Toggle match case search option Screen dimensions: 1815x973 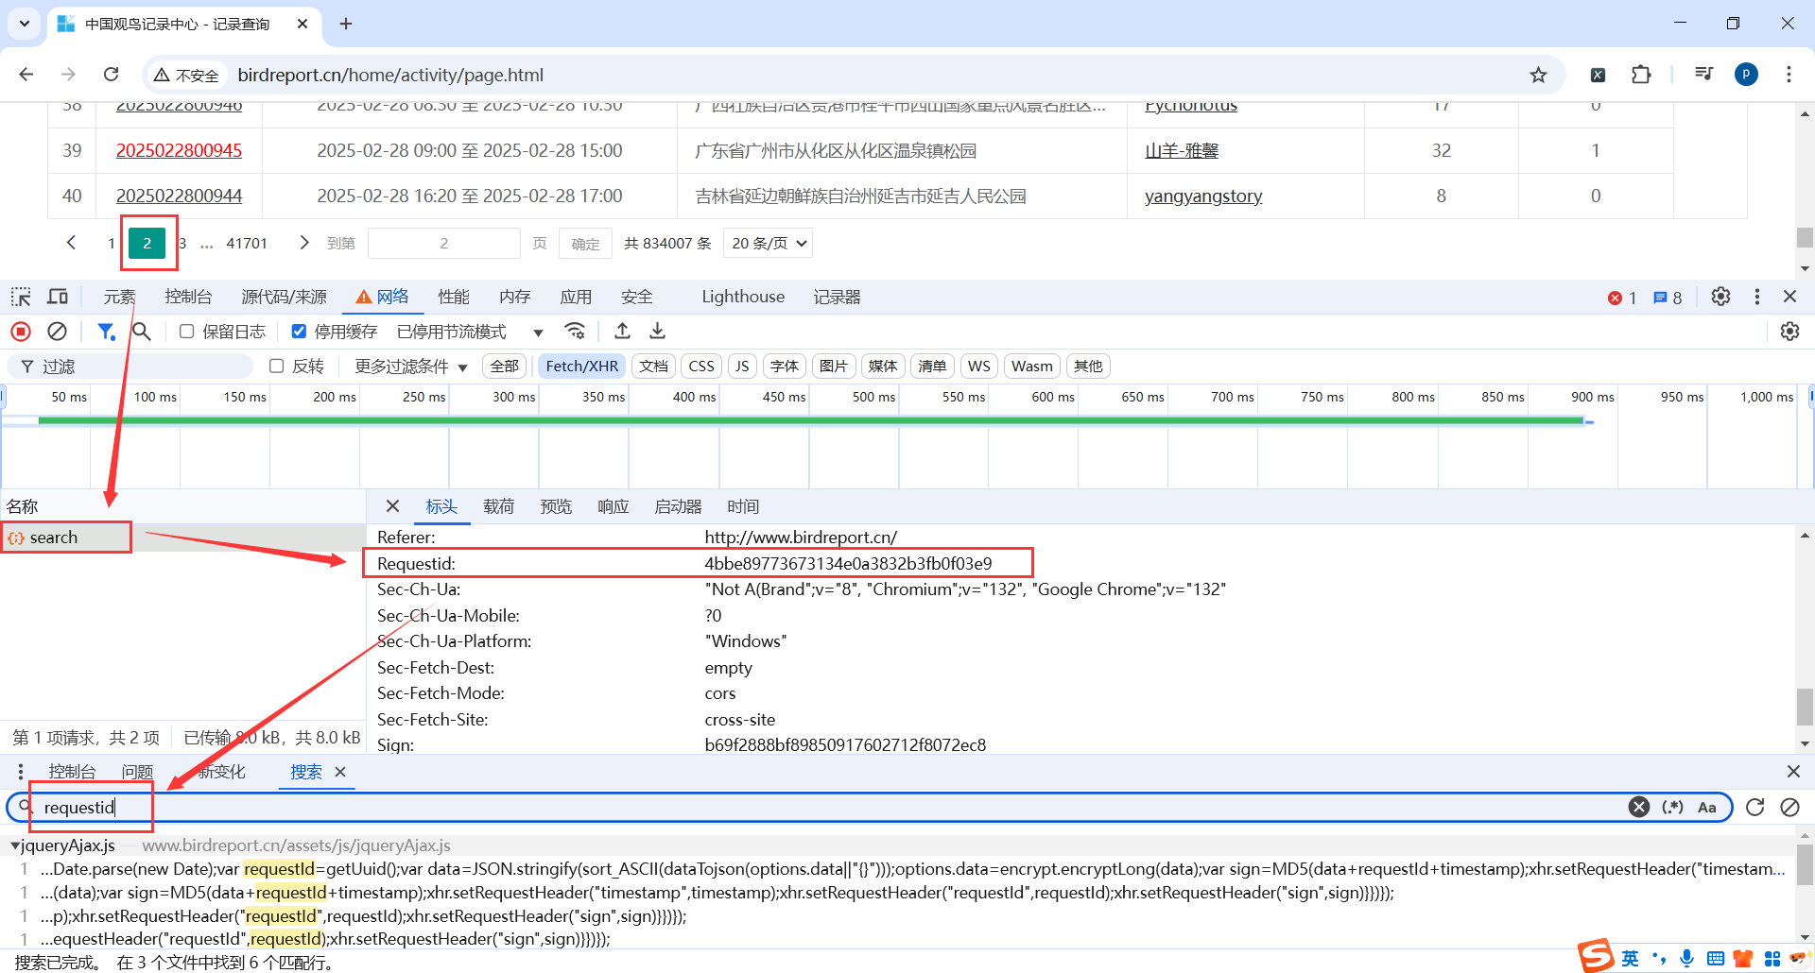coord(1707,807)
